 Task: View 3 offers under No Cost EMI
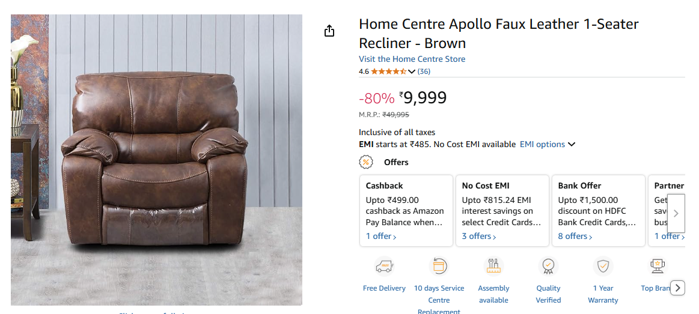tap(479, 237)
